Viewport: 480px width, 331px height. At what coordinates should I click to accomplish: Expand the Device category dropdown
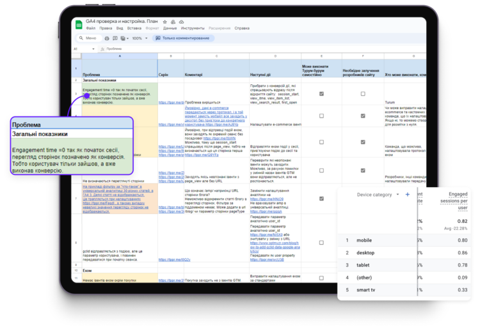(x=397, y=194)
